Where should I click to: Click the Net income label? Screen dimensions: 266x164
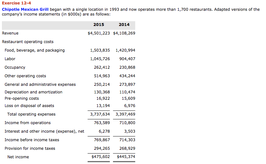18,157
